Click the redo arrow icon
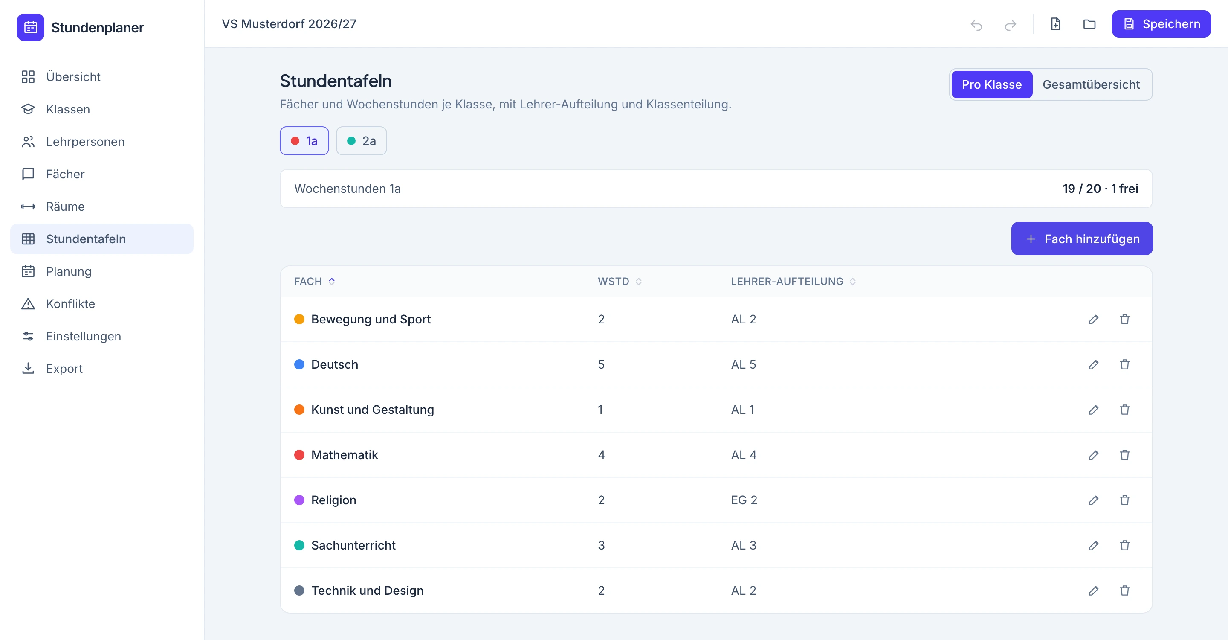1228x640 pixels. click(1010, 24)
